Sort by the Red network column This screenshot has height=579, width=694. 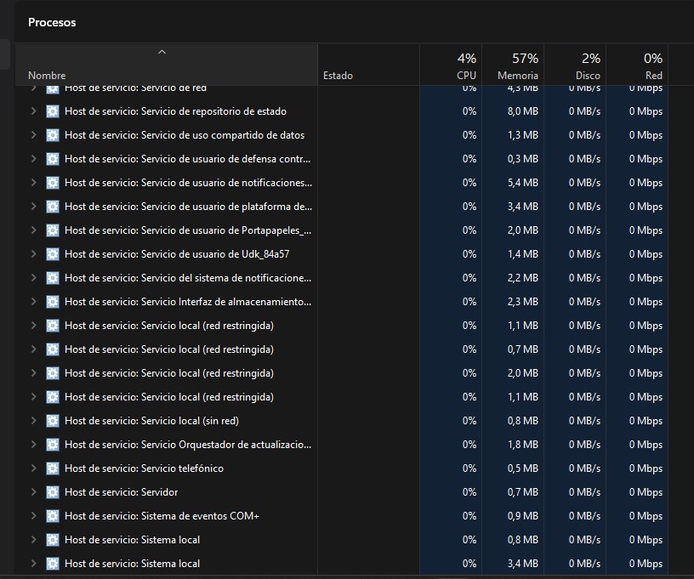click(x=637, y=65)
